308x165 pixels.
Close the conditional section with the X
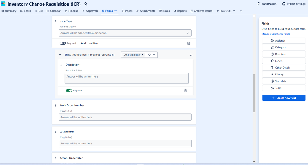pos(191,55)
